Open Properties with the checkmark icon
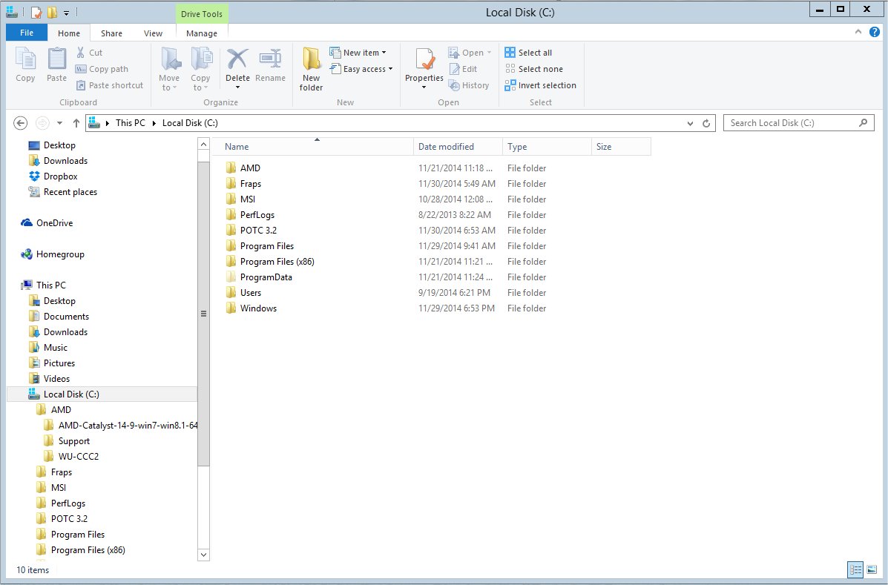 (x=424, y=59)
